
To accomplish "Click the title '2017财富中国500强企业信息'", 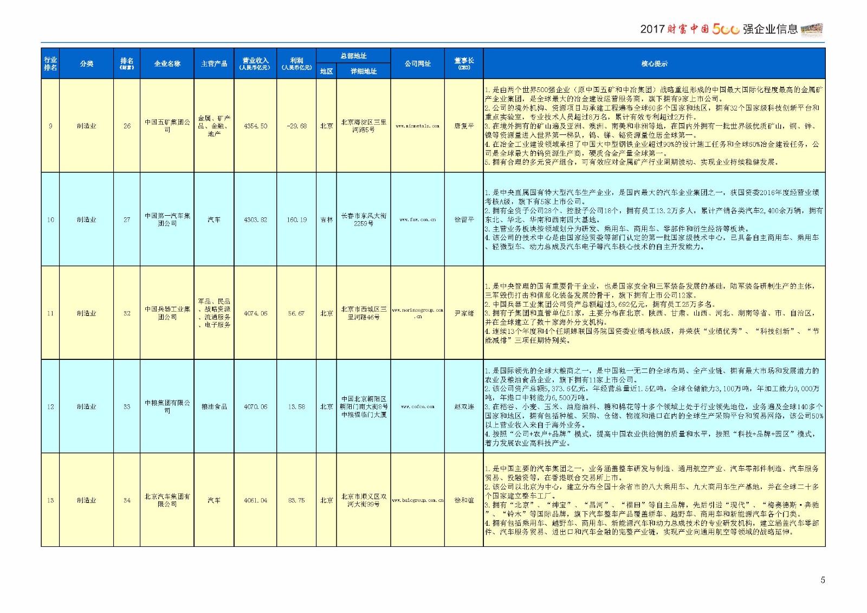I will click(719, 29).
